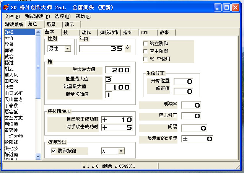This screenshot has width=244, height=173.
Task: Select 一灯大师 in the character list
Action: pos(19,136)
